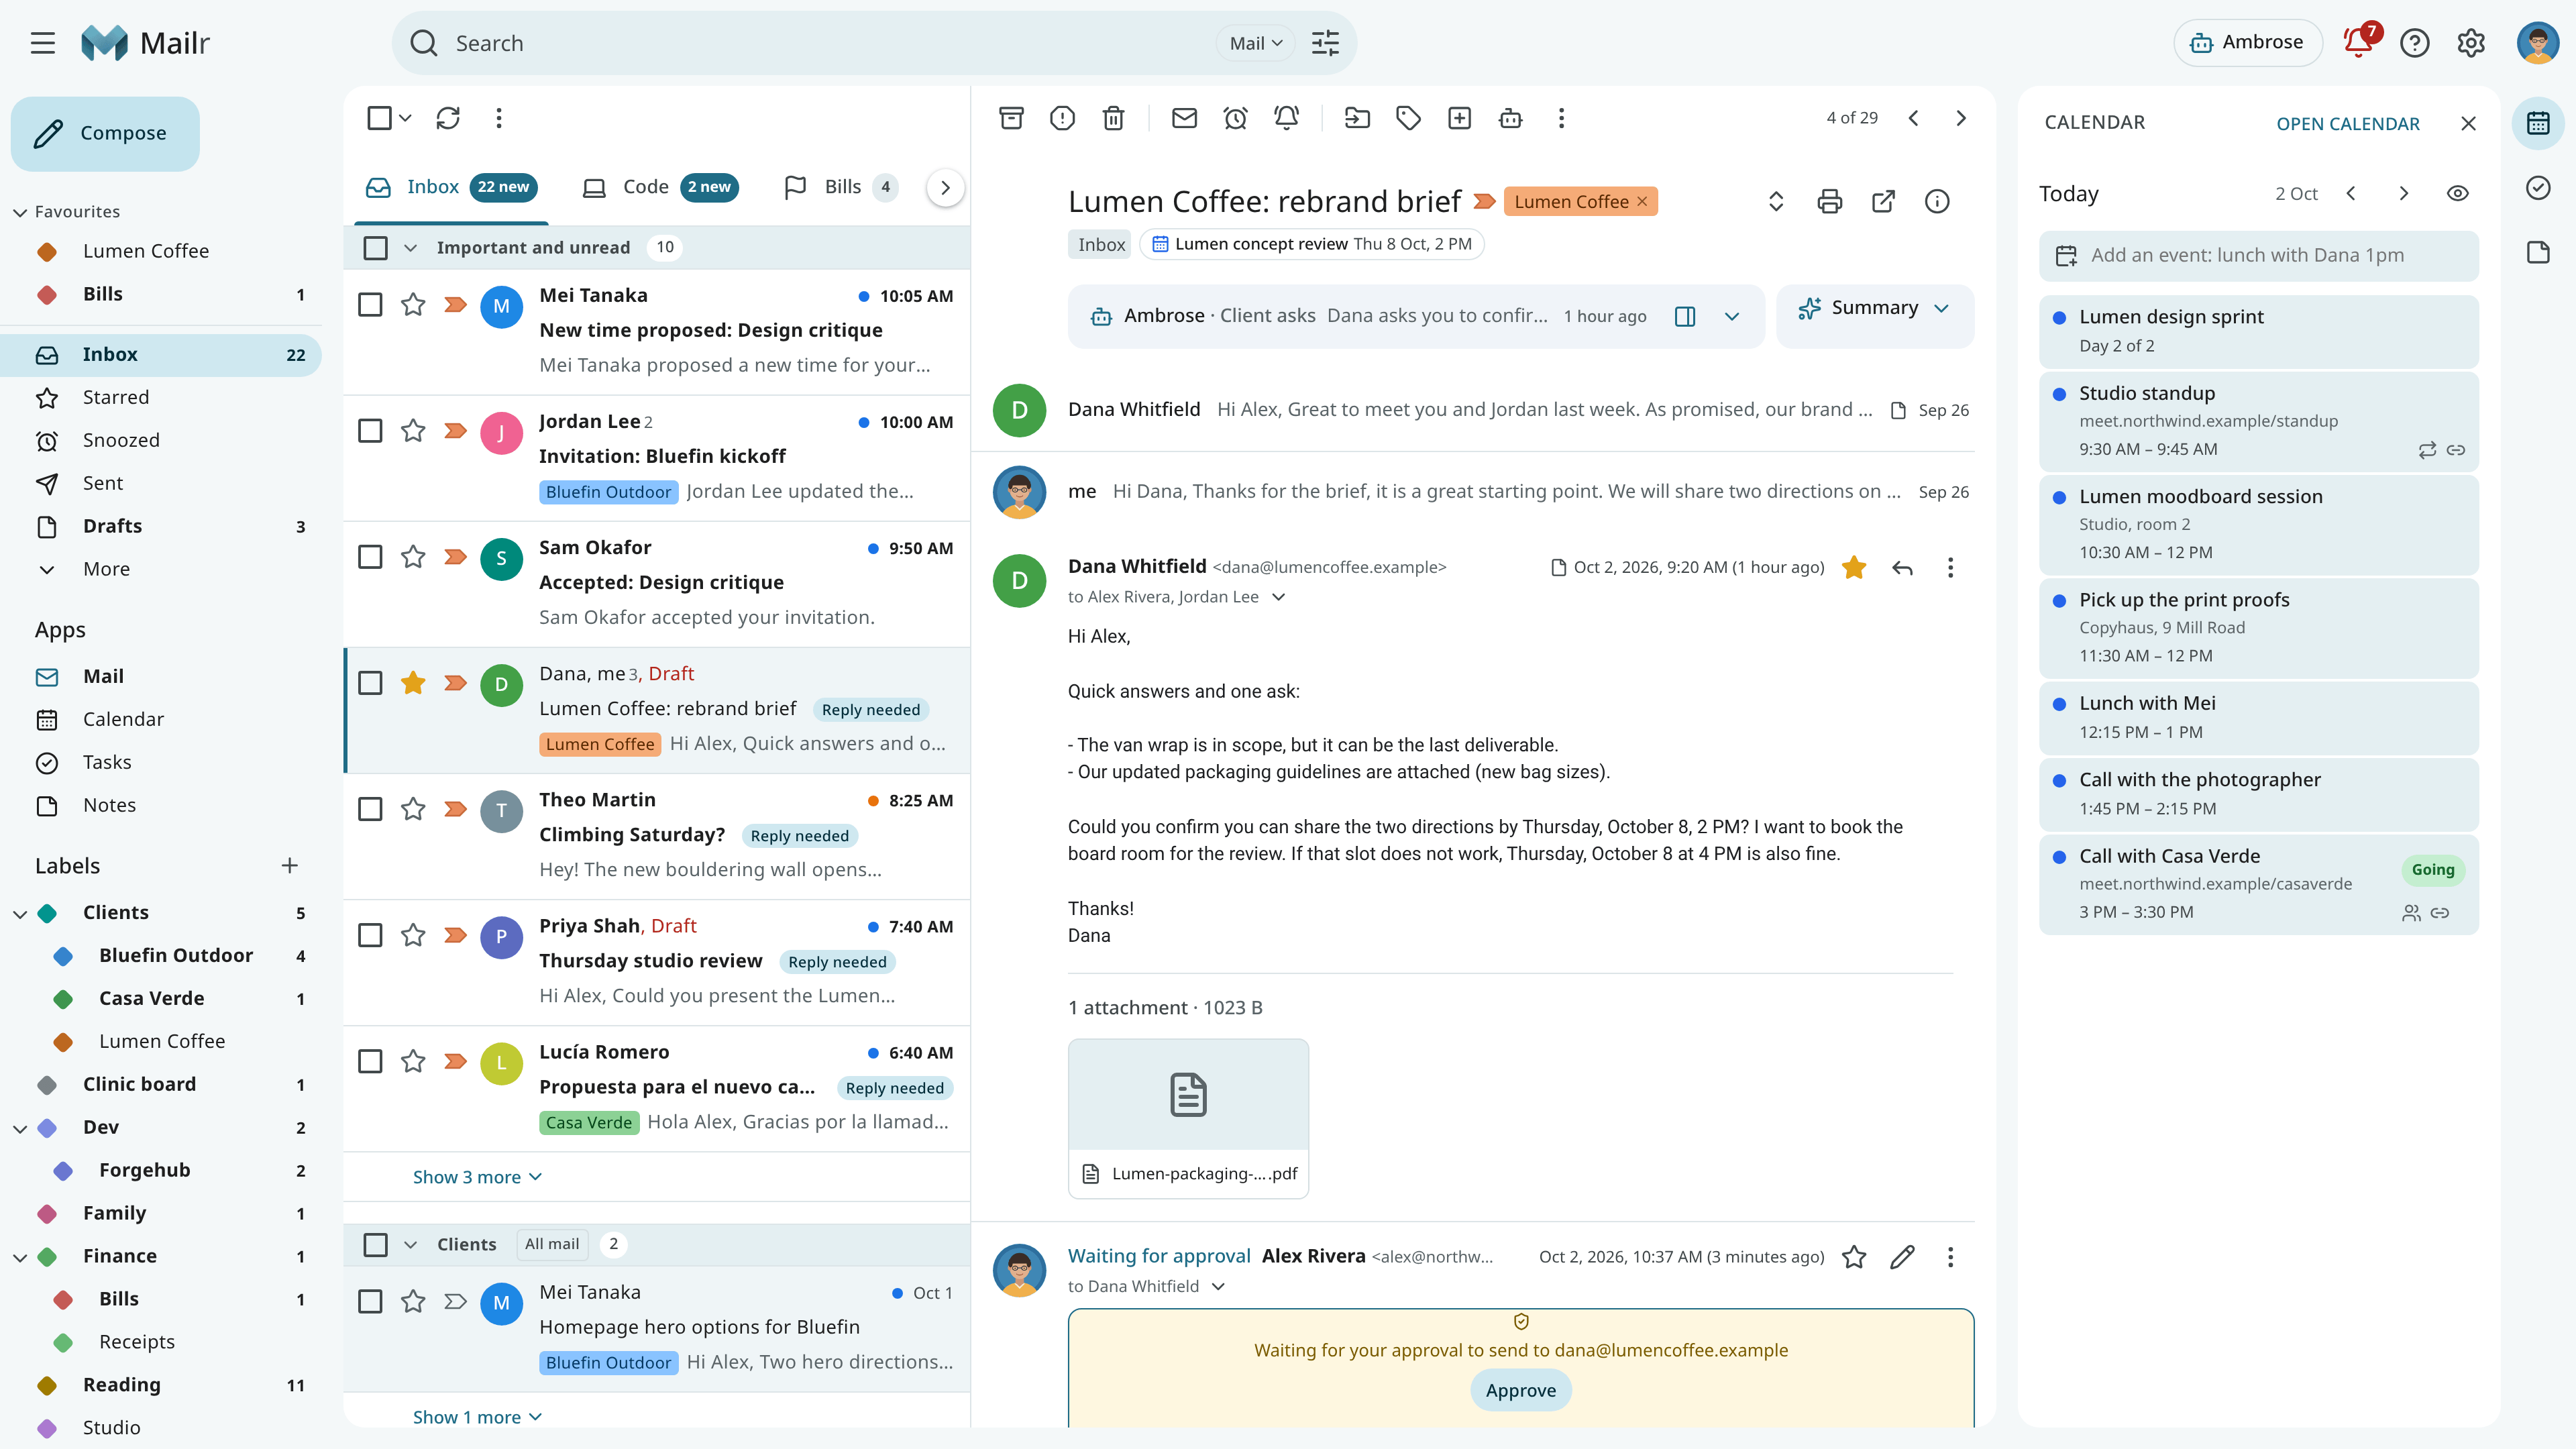Open the Lumen concept review event chip
The image size is (2576, 1449).
click(x=1312, y=244)
